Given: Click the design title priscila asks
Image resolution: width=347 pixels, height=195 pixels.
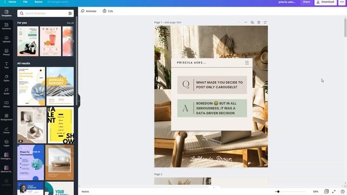Looking at the screenshot, I should [287, 2].
